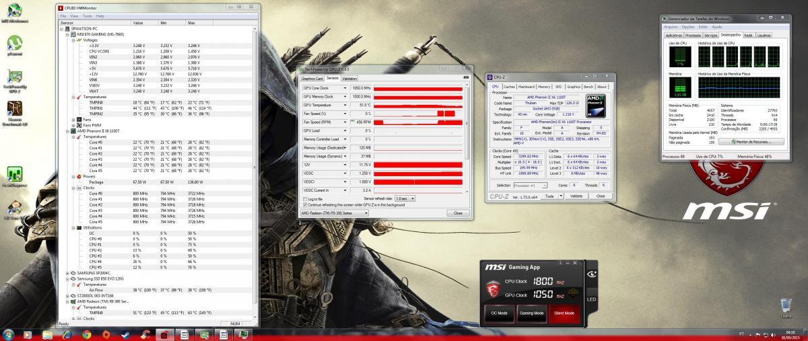Open the Help menu in HWMonitor
The height and width of the screenshot is (341, 808).
pyautogui.click(x=100, y=15)
